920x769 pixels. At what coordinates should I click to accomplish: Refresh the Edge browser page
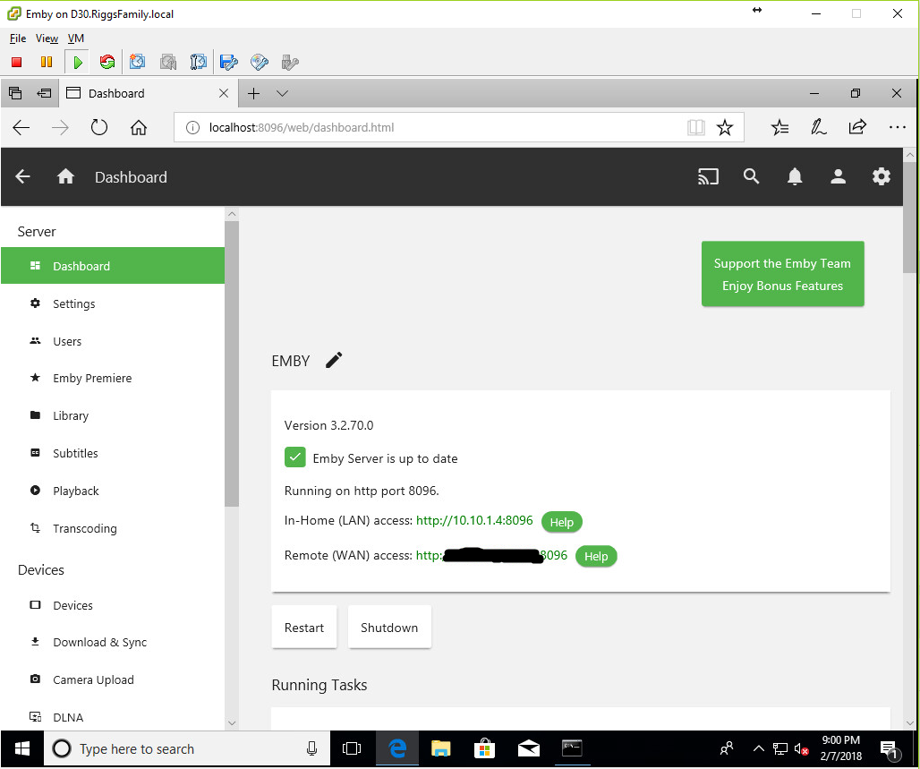(x=99, y=127)
